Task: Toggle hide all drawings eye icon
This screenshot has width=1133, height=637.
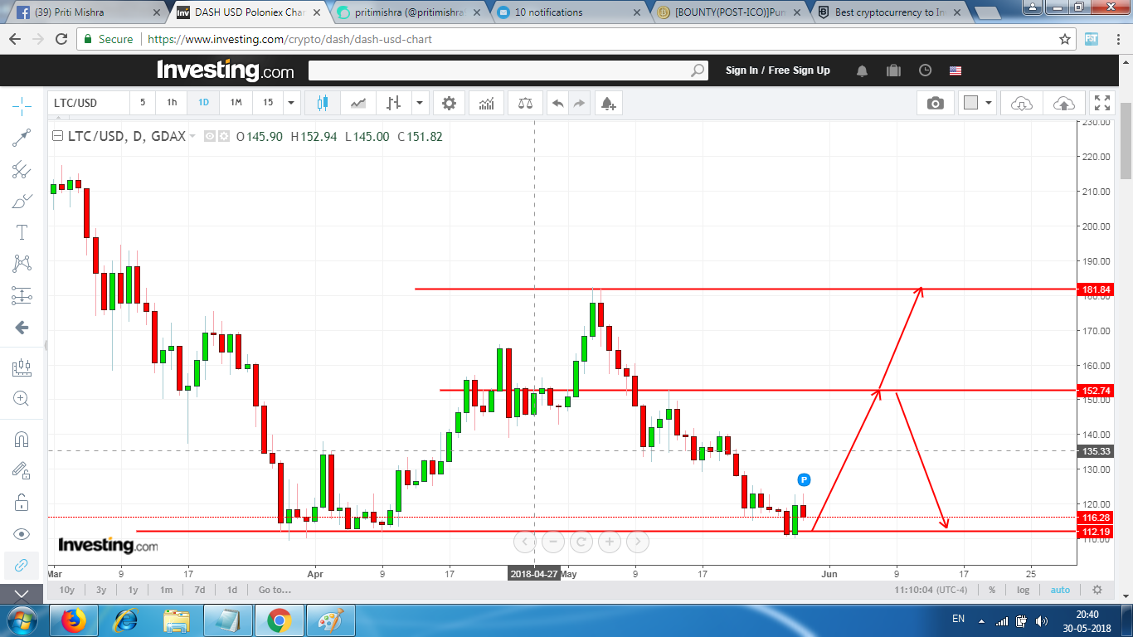Action: [22, 533]
